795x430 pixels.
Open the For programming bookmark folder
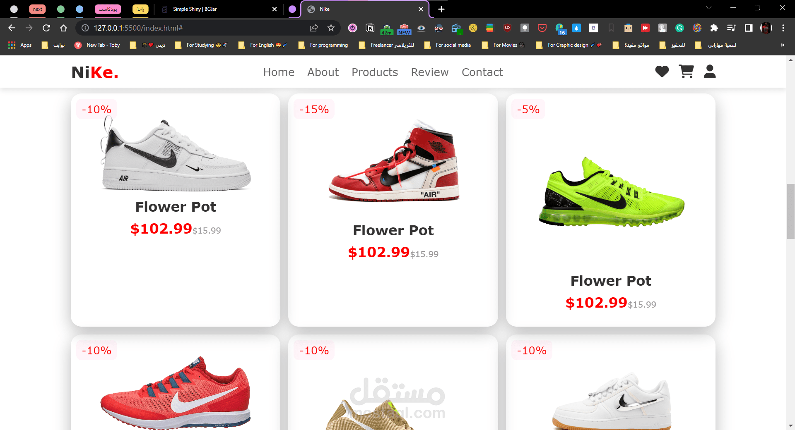click(323, 45)
